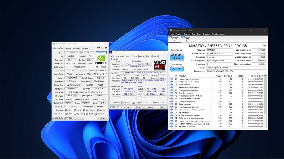Open the CPU-Z Mainboard tab

coord(120,56)
